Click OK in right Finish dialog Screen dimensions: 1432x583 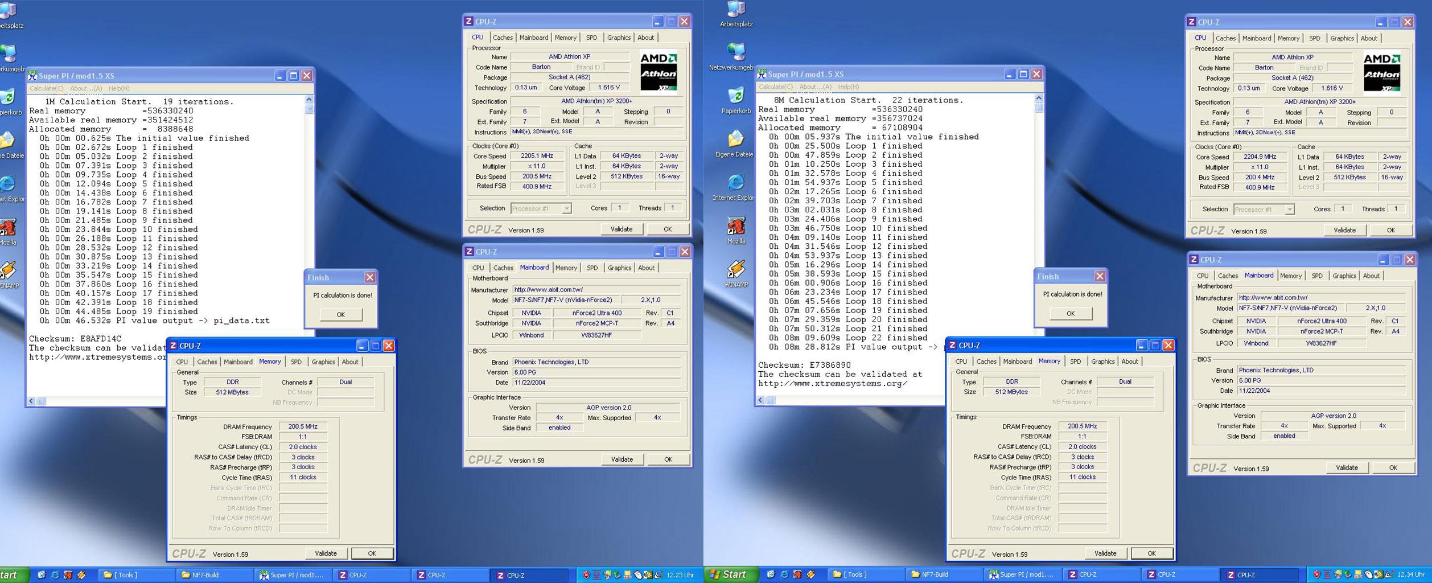[x=1071, y=313]
